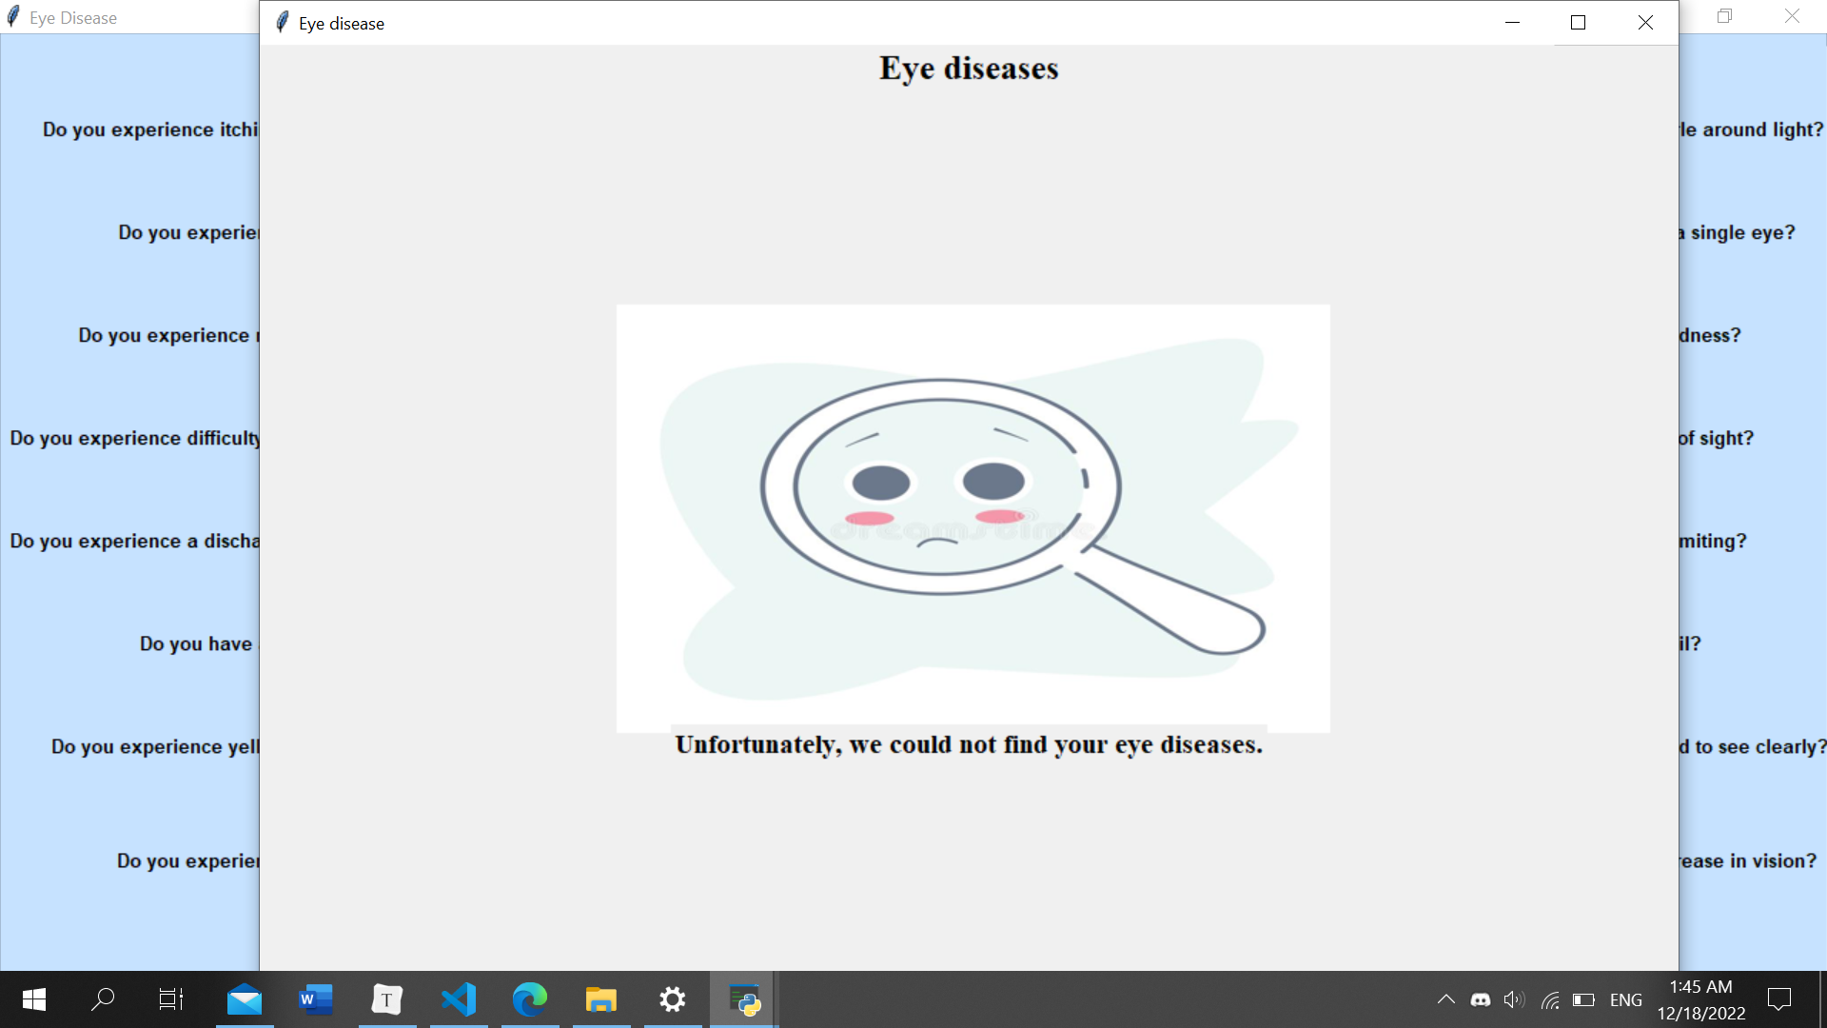Open clock and date flyout

click(1700, 999)
